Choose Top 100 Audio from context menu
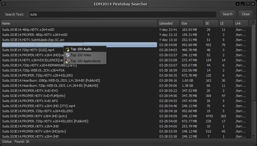Image resolution: width=257 pixels, height=146 pixels. [x=85, y=49]
